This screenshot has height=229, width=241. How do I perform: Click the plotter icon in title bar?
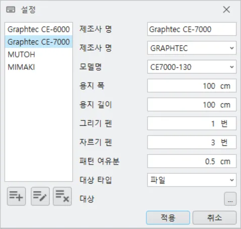(x=11, y=10)
